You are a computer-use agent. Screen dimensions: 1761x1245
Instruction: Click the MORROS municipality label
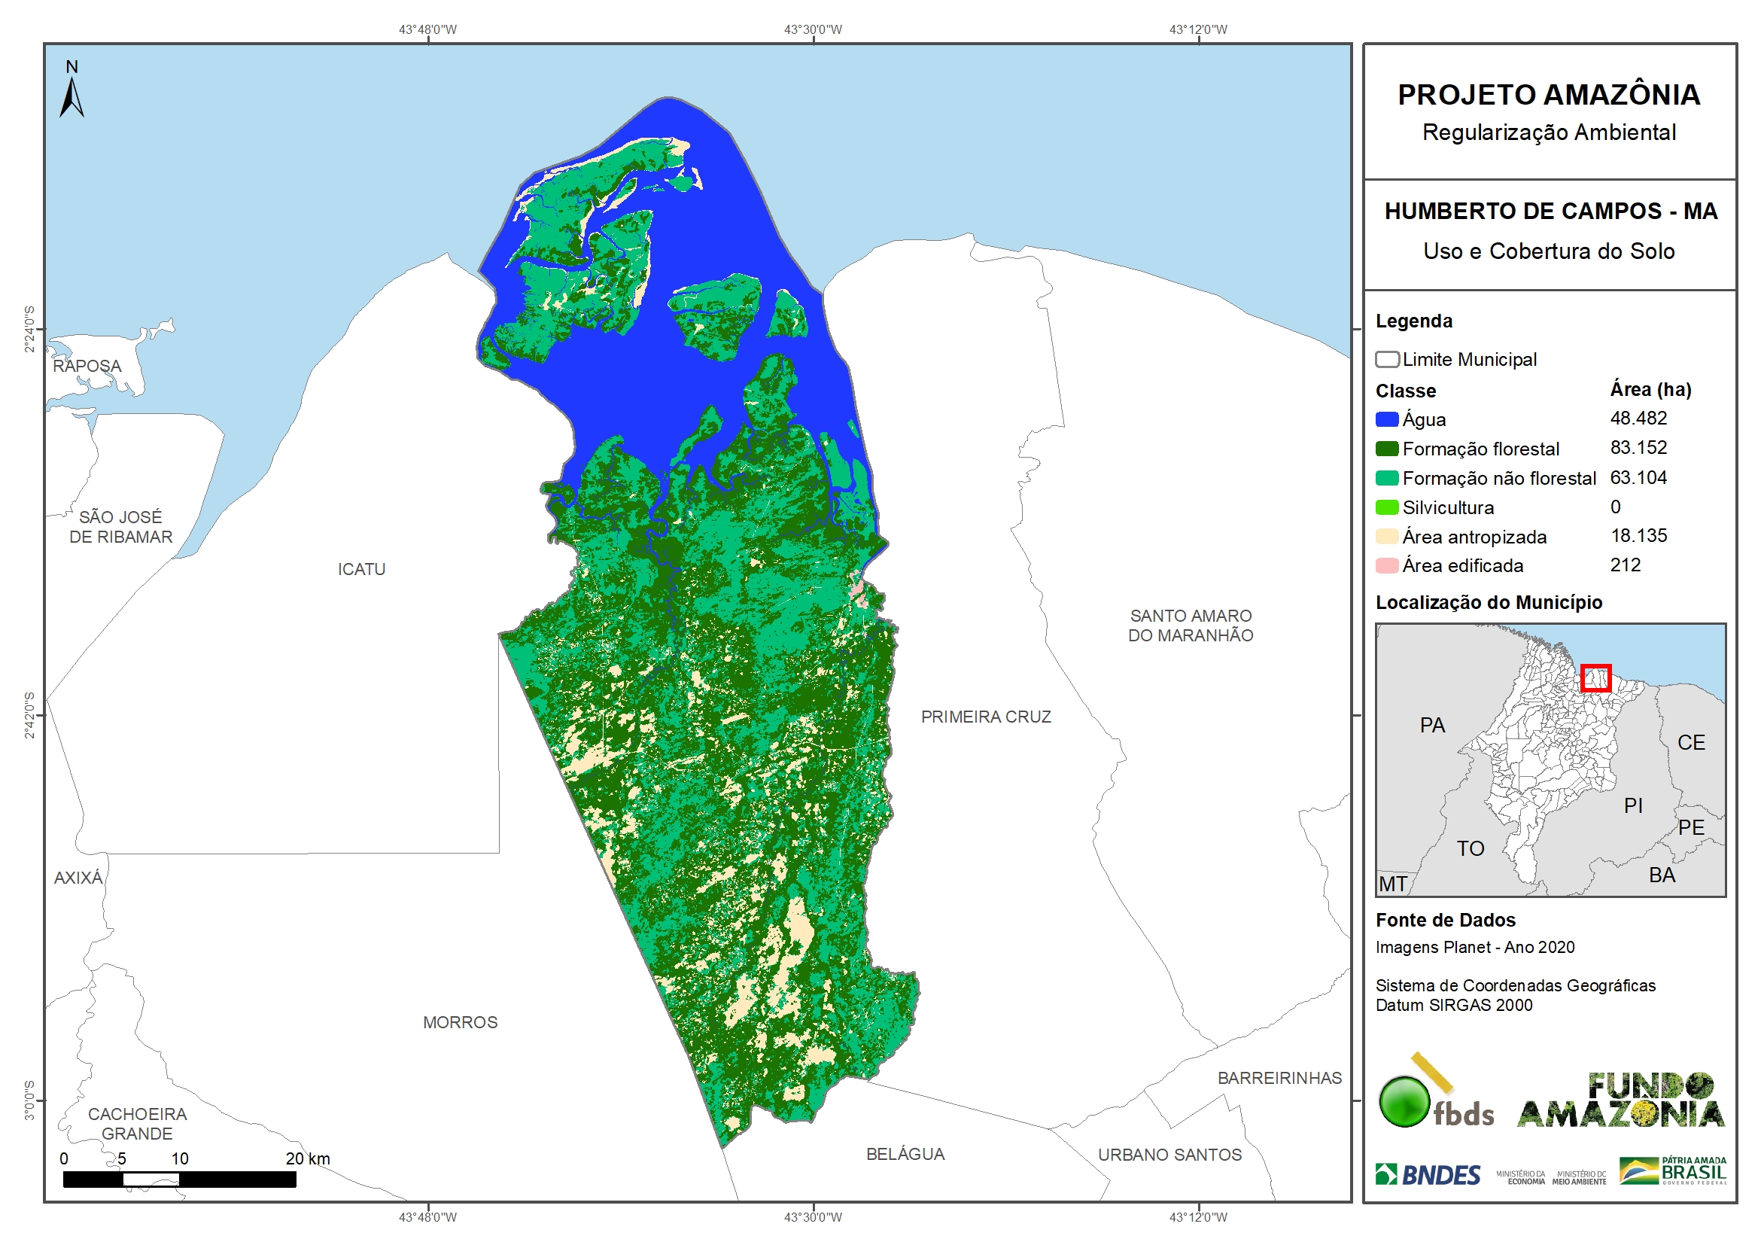[x=460, y=1021]
